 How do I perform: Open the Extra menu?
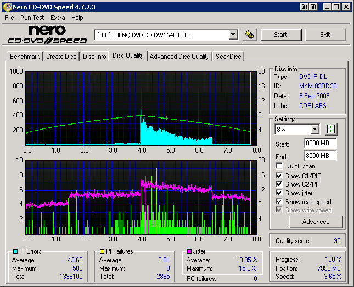pos(58,18)
